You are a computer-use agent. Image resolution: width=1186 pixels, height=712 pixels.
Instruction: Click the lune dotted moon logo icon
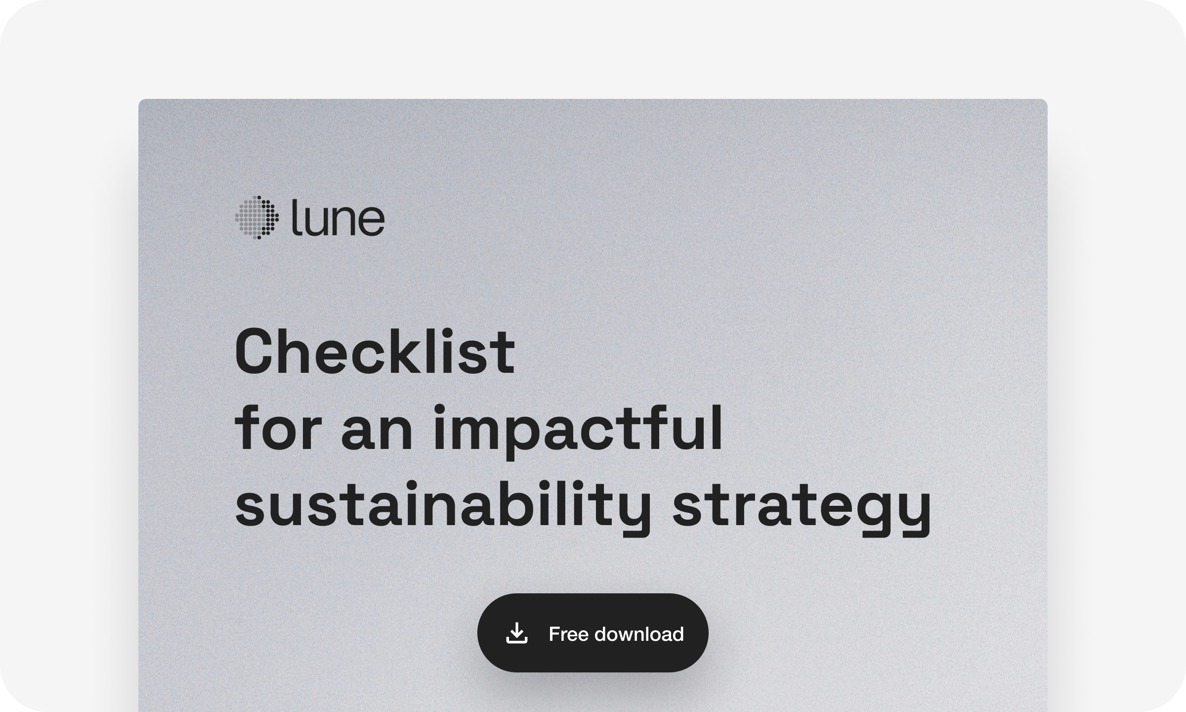tap(256, 218)
